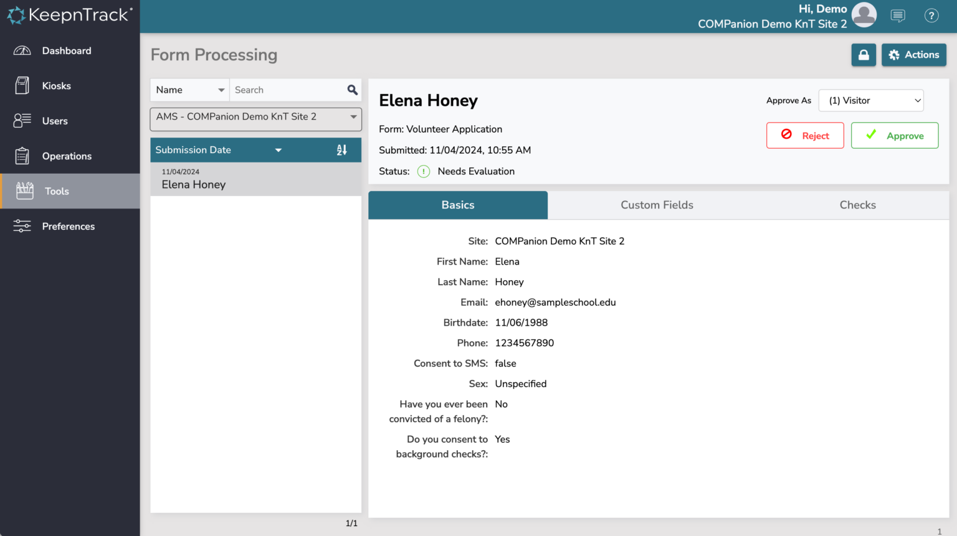Click the Needs Evaluation status indicator
This screenshot has height=536, width=957.
[x=424, y=171]
